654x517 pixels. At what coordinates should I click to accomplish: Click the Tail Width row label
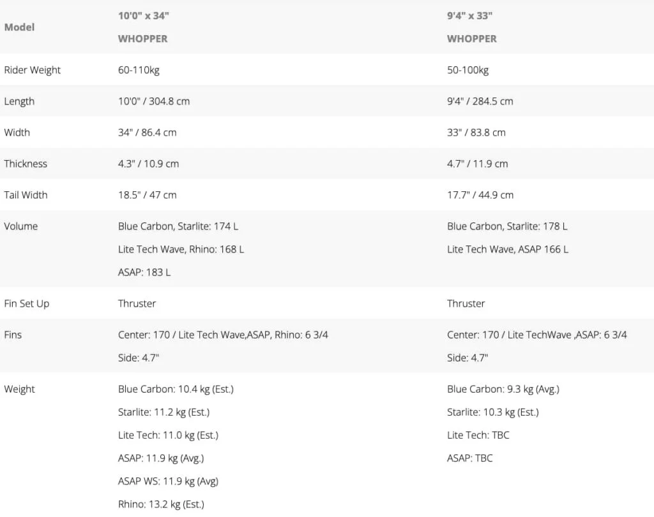(26, 195)
